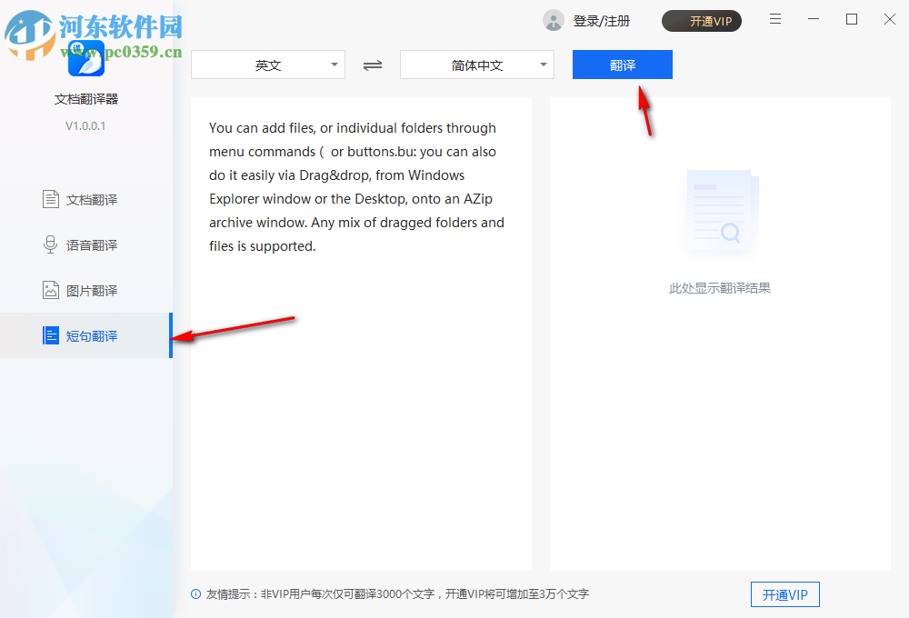Click the info icon before 友情提示

(195, 594)
